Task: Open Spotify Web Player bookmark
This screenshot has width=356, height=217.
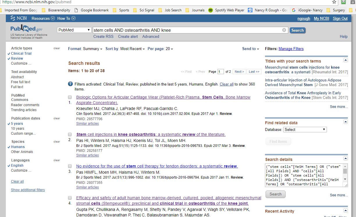Action: tap(227, 10)
